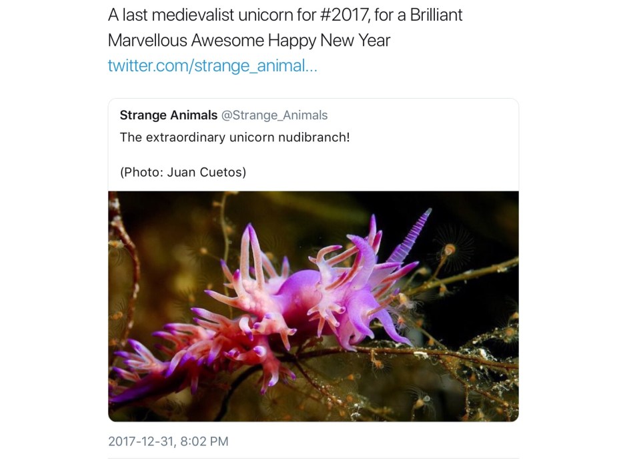Click the word "Brilliant" in the tweet
Screen dimensions: 627x460
436,15
